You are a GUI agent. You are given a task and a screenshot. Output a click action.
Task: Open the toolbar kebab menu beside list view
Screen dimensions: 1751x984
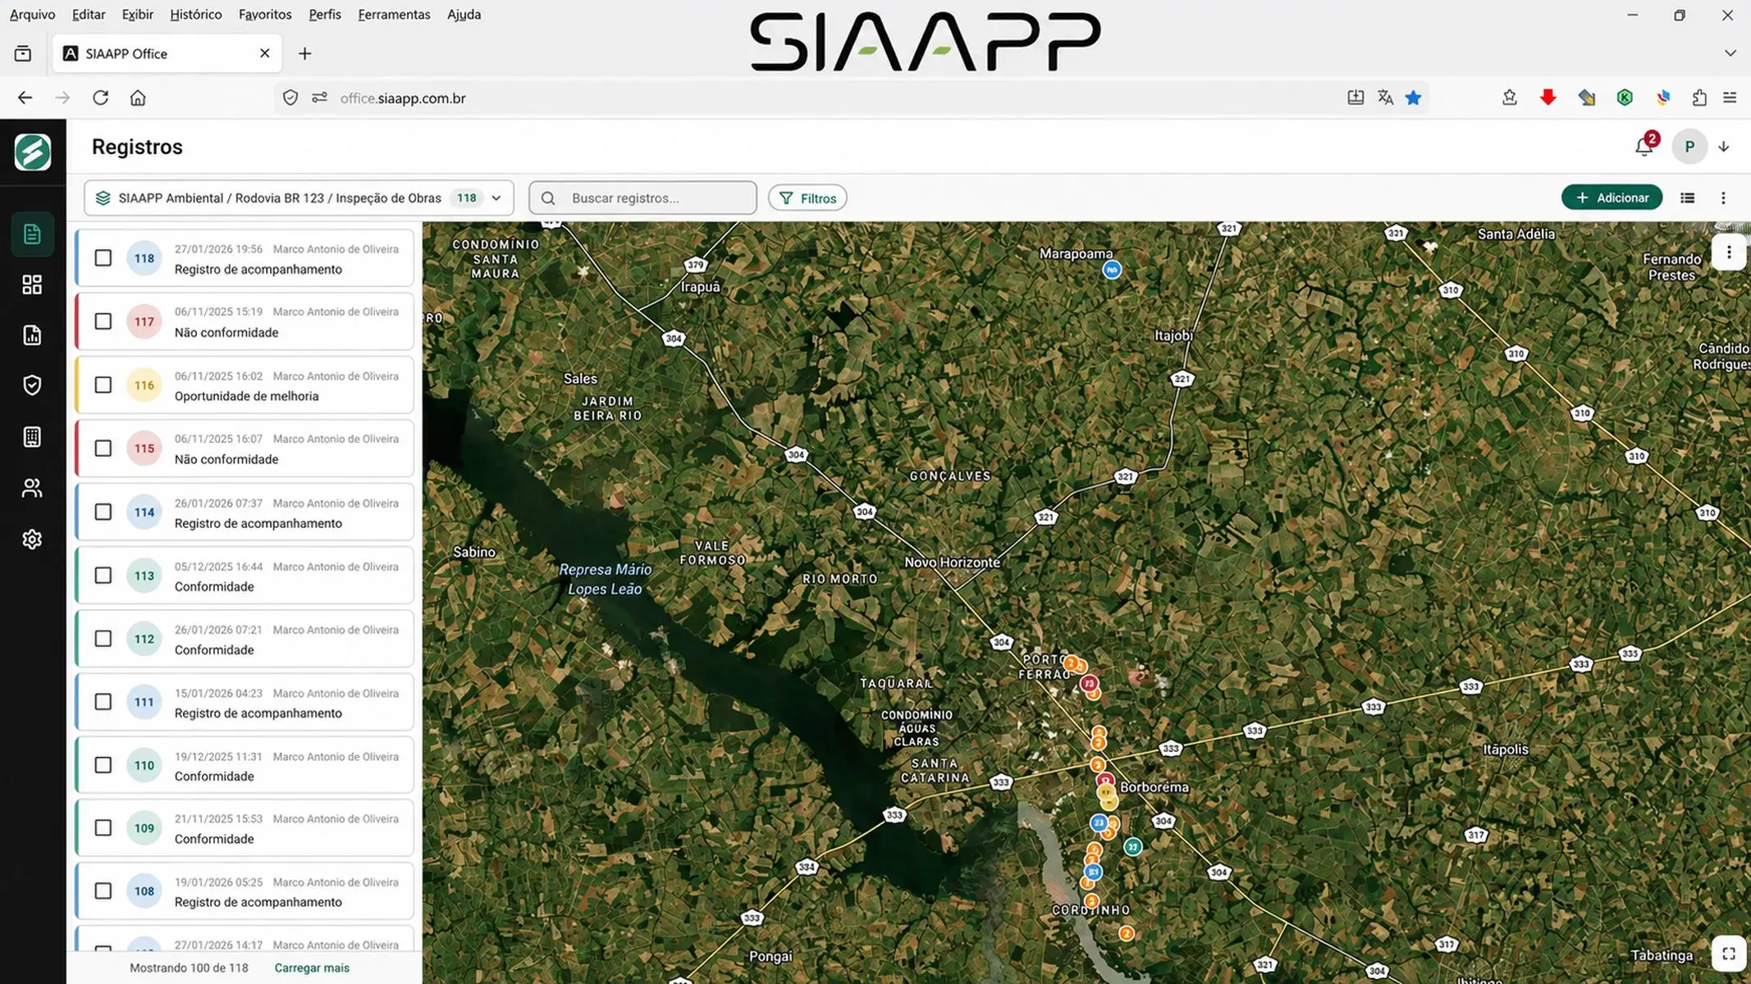point(1723,198)
